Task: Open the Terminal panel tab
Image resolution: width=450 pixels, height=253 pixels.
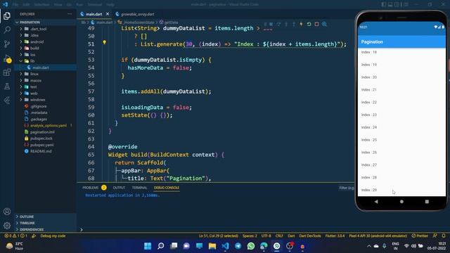Action: click(x=139, y=188)
